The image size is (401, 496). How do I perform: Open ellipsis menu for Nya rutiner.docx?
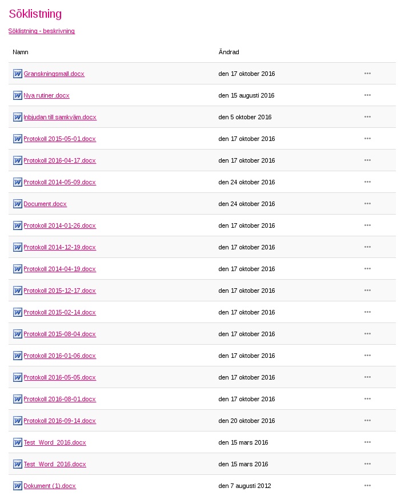(x=367, y=95)
